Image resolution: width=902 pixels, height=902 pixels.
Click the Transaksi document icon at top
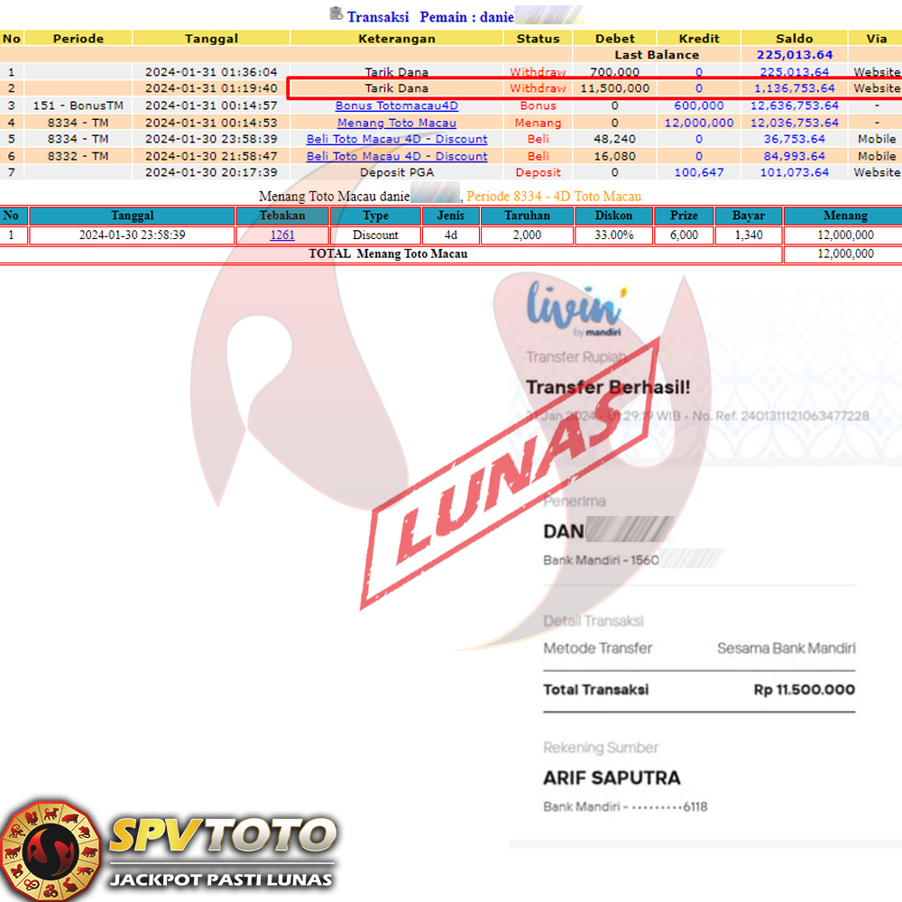[336, 14]
